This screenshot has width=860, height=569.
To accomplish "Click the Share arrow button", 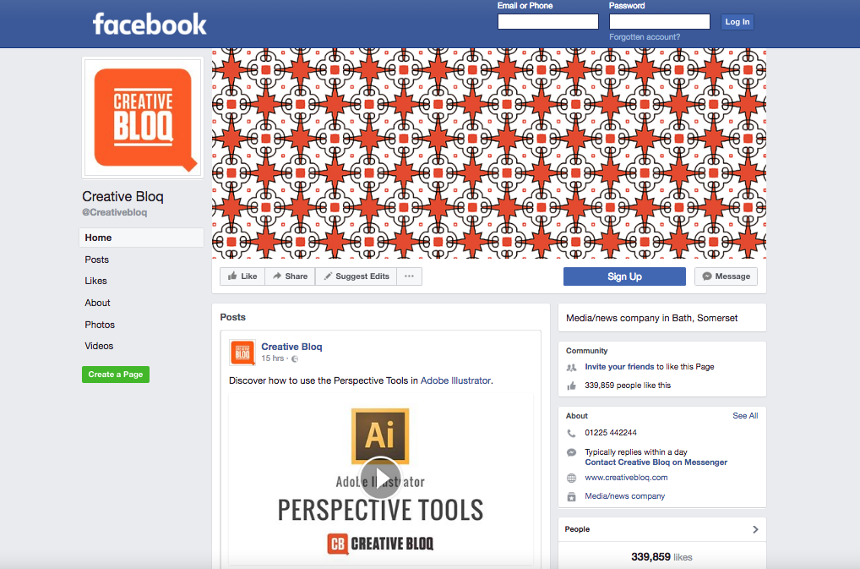I will tap(290, 276).
